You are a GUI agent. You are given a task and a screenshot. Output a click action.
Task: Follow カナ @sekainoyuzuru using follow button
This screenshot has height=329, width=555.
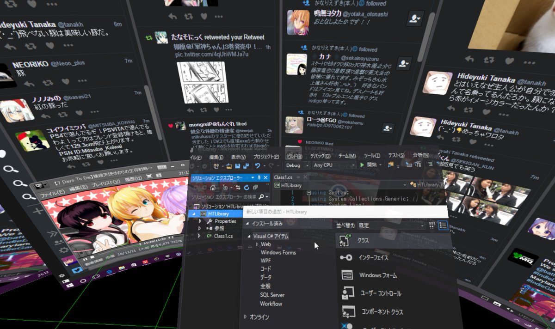pos(404,64)
